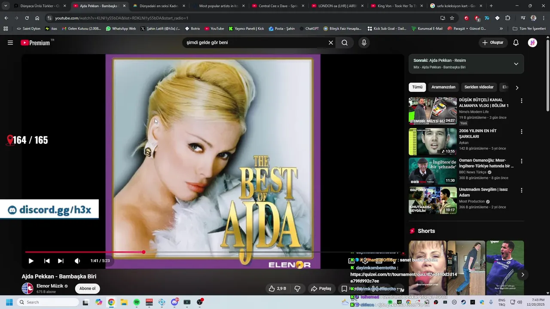The image size is (550, 309).
Task: Bookmark this page with the star
Action: click(452, 18)
